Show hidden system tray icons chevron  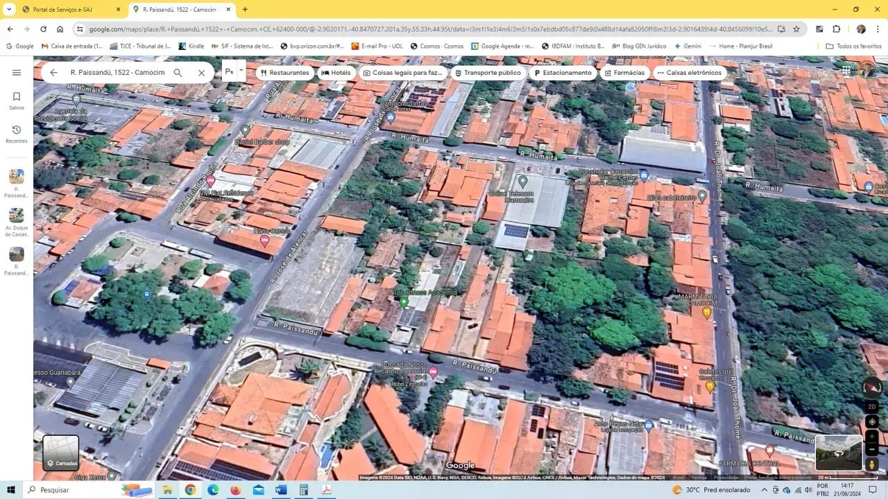pos(765,490)
